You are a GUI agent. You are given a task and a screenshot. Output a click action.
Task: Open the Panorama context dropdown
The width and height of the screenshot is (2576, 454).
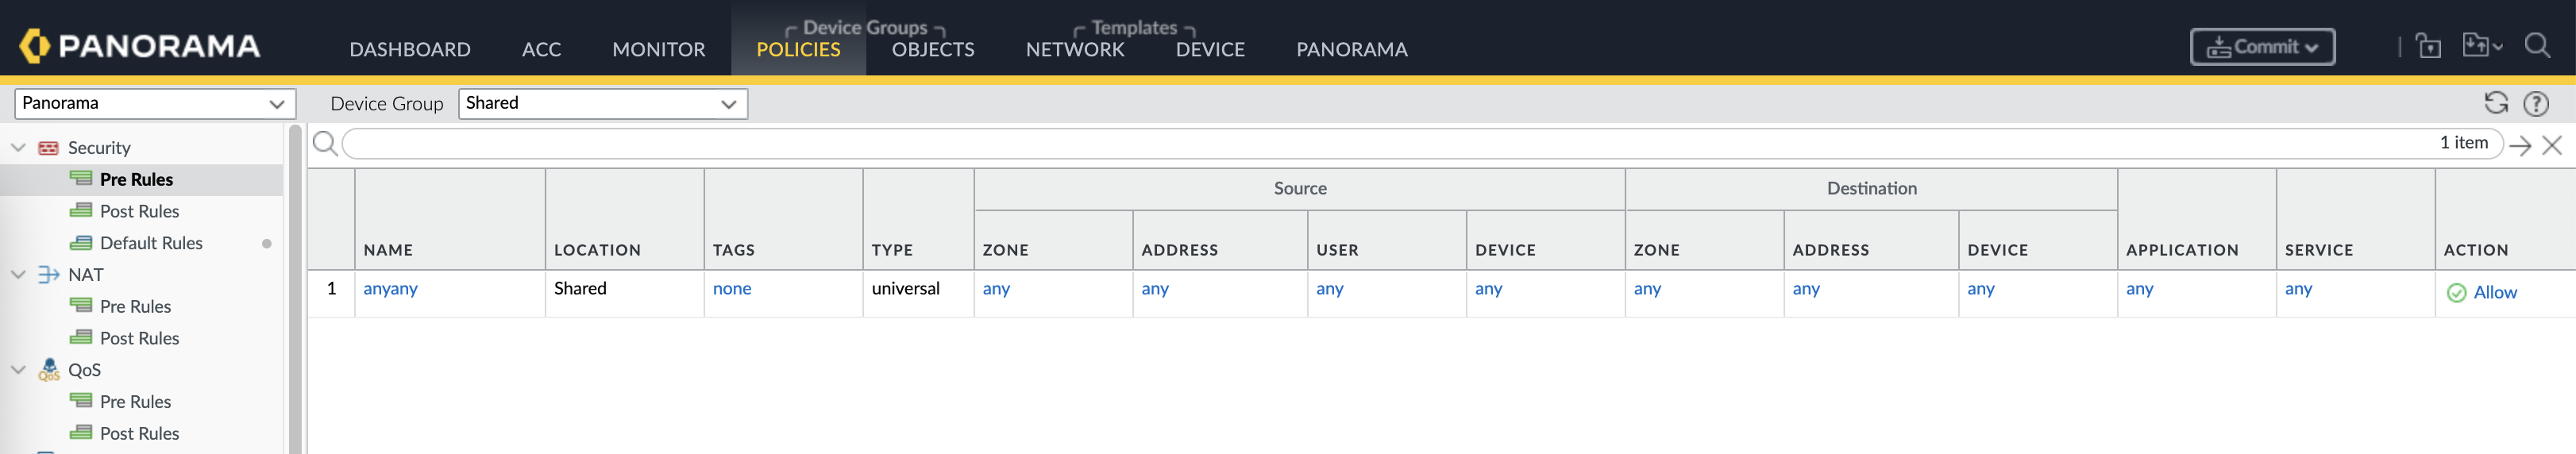pos(154,103)
